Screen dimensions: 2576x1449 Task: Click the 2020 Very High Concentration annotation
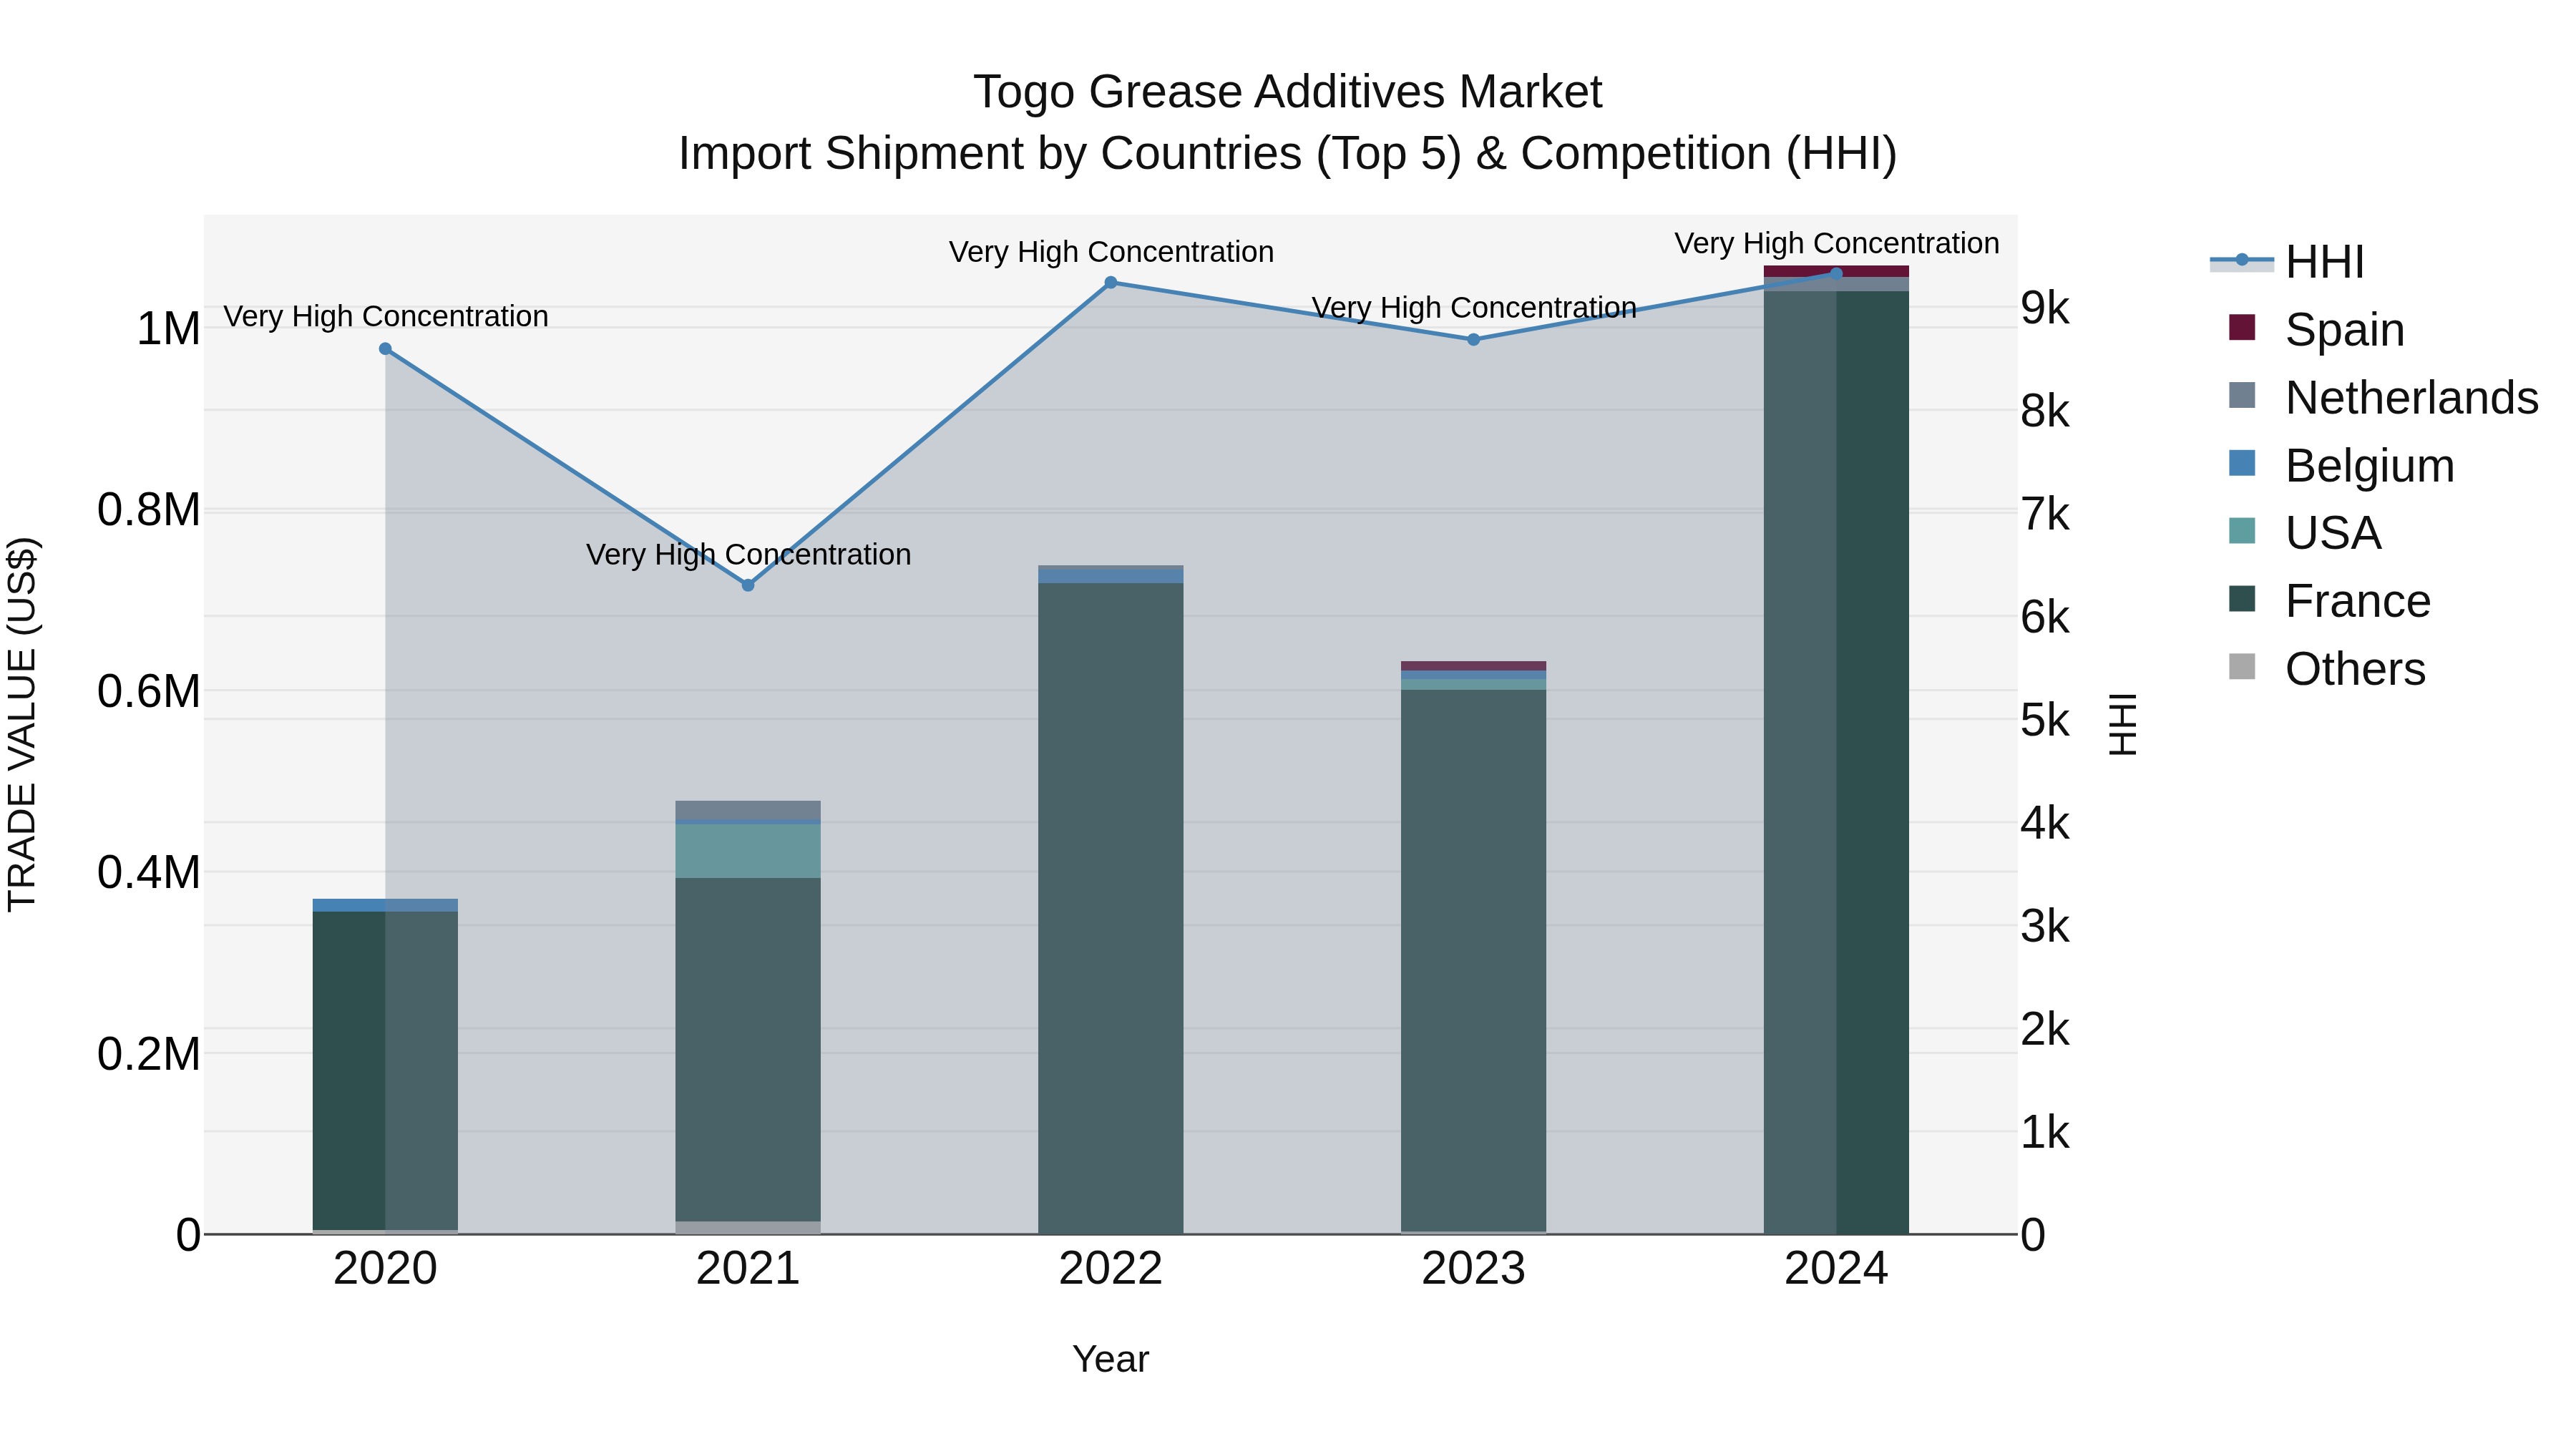385,316
